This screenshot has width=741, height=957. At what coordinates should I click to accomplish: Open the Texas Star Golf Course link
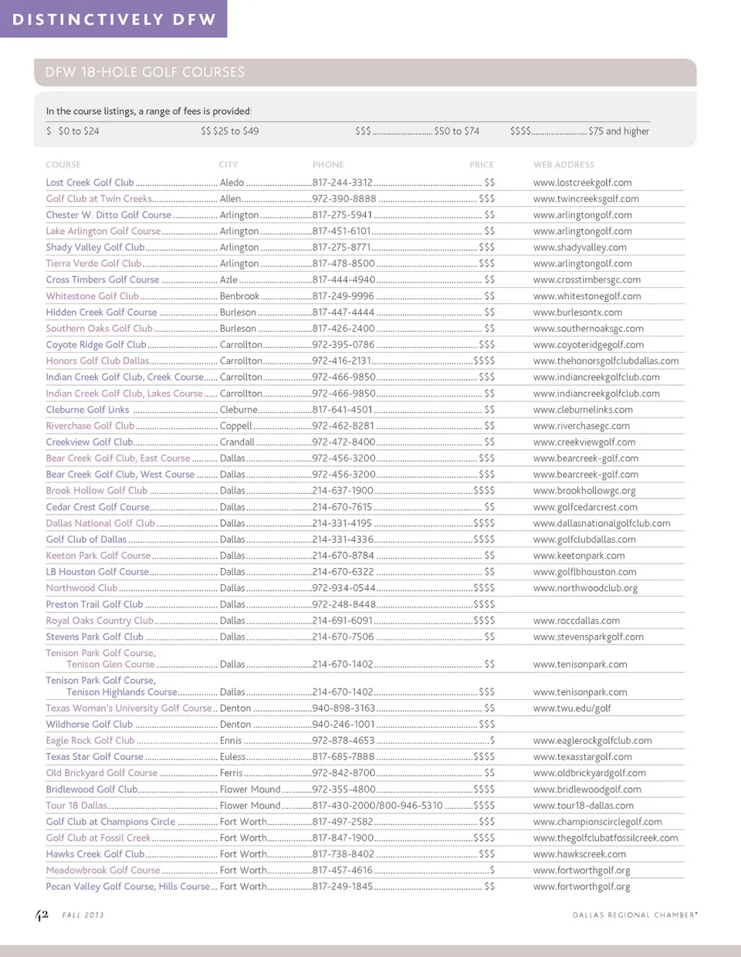(94, 757)
